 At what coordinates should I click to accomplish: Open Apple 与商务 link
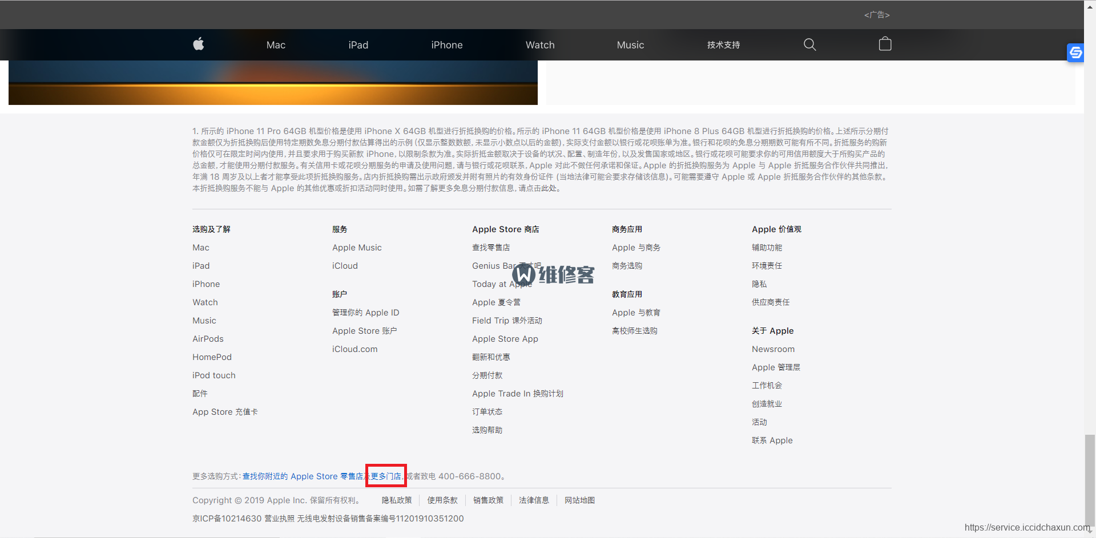click(636, 248)
